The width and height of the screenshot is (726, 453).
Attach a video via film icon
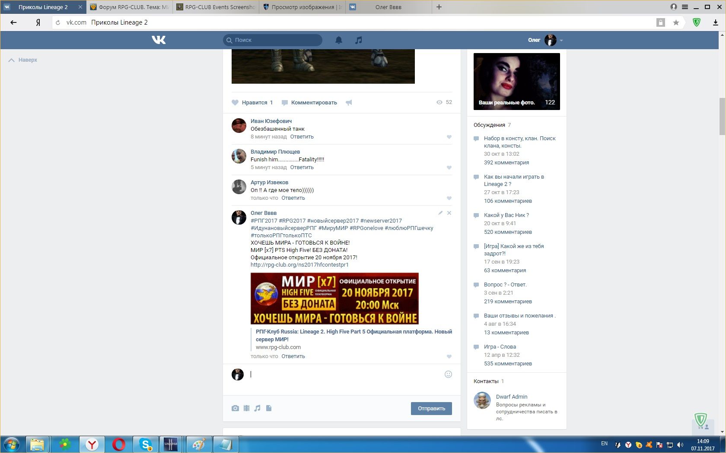click(246, 408)
